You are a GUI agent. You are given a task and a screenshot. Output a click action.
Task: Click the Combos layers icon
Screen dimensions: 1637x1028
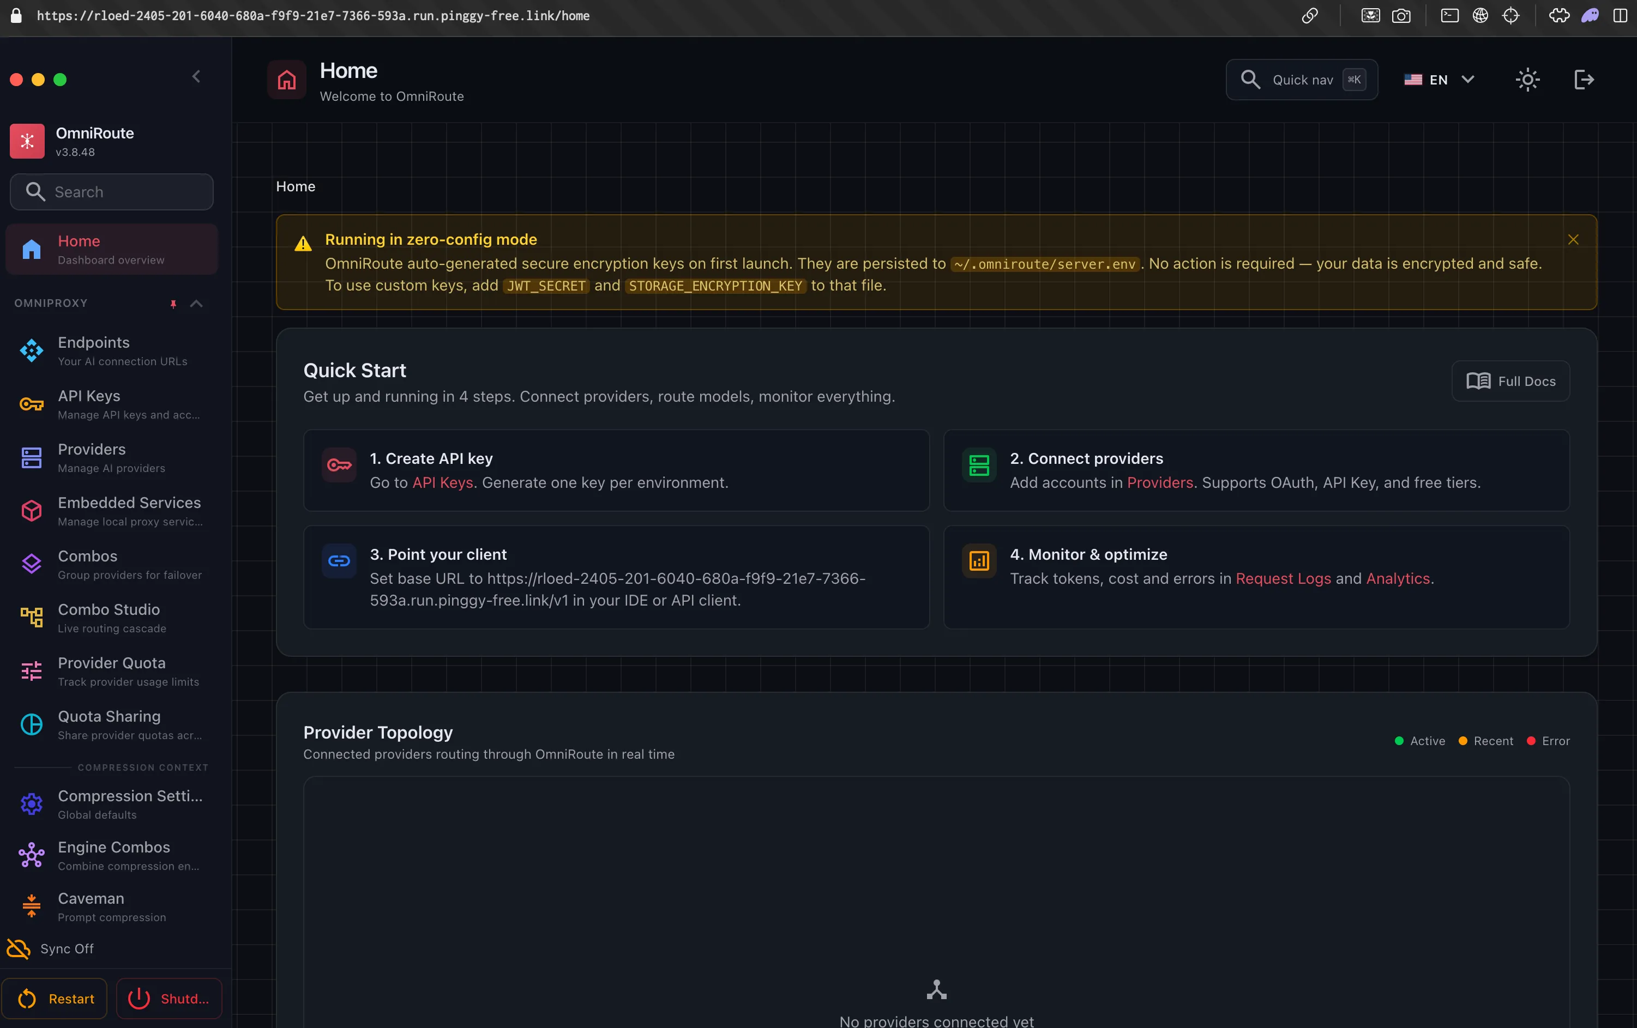pos(31,564)
